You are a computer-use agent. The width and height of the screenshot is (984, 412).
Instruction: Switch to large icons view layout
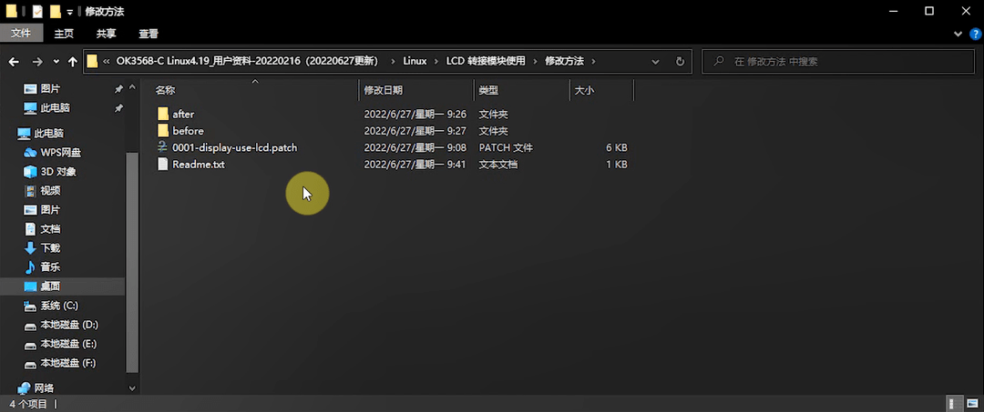tap(971, 404)
